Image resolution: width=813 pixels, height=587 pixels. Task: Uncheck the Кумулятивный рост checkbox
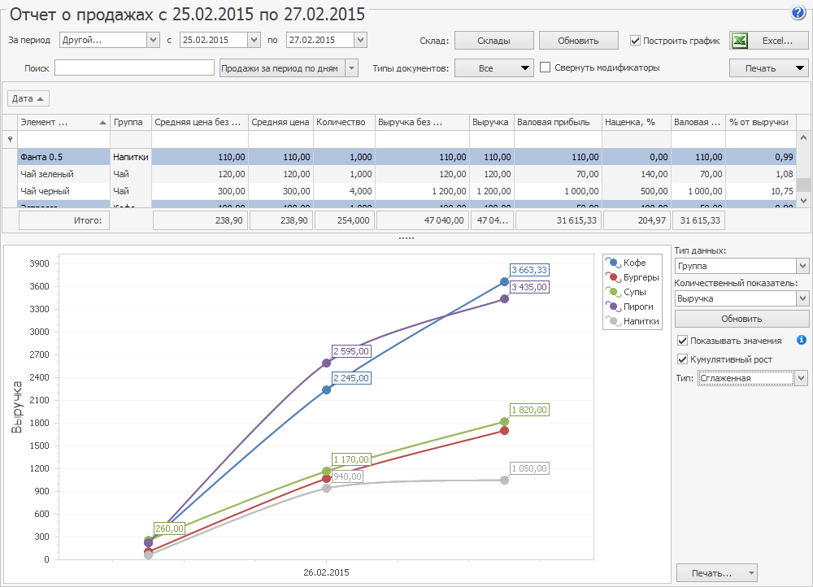[683, 359]
